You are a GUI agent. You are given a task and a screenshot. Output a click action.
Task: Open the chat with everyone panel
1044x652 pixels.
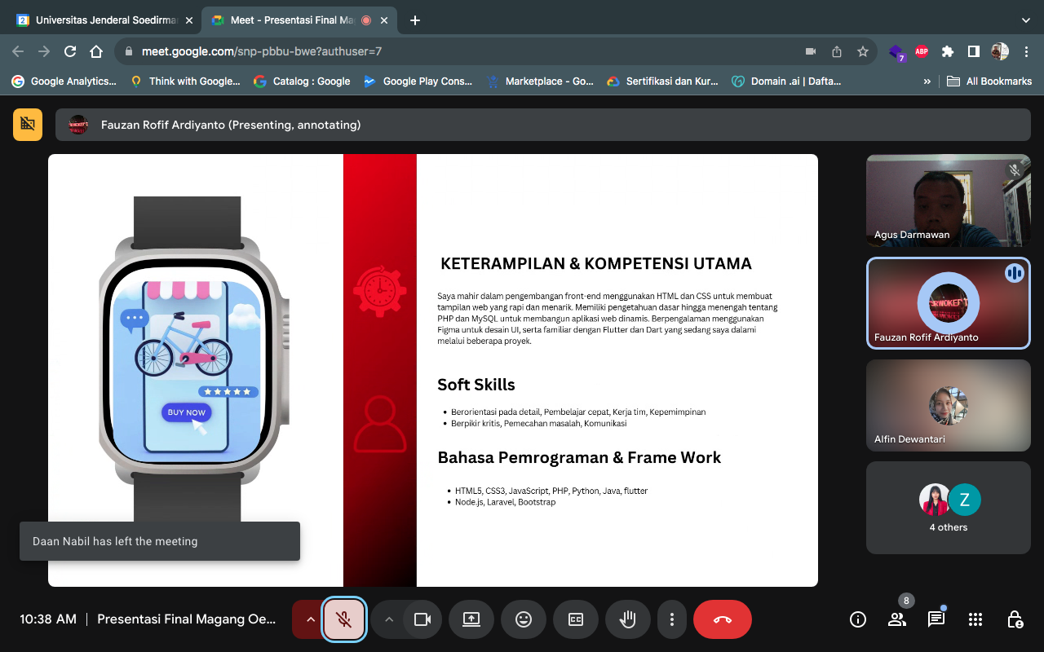coord(936,619)
